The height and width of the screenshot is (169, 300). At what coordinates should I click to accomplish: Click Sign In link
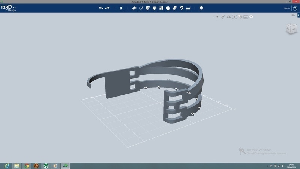click(287, 8)
